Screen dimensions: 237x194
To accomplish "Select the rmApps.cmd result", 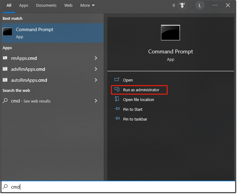I will click(x=52, y=58).
